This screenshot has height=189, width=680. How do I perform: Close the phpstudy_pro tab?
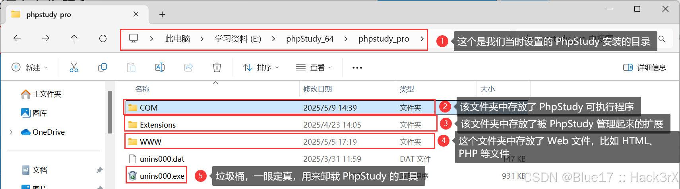pos(136,14)
